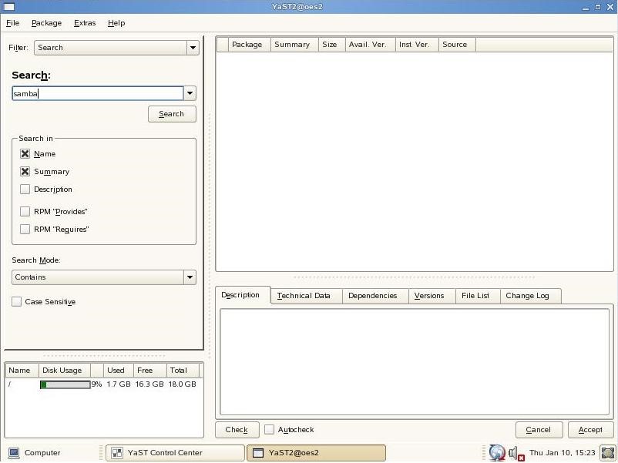
Task: Click the Accept button
Action: coord(590,430)
